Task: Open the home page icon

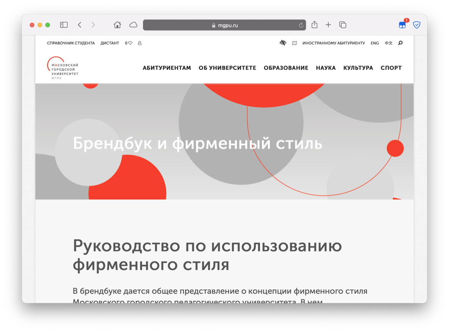Action: click(x=118, y=25)
